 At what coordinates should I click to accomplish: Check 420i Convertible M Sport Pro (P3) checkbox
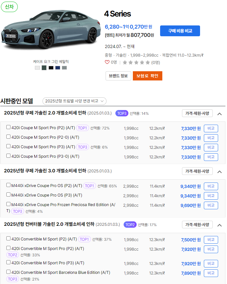click(x=8, y=262)
